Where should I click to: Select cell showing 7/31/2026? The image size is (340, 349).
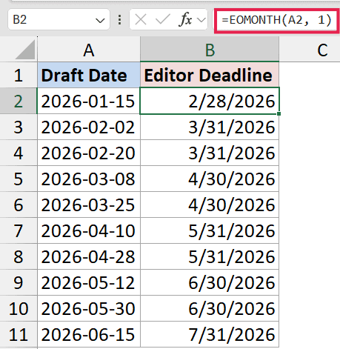210,334
